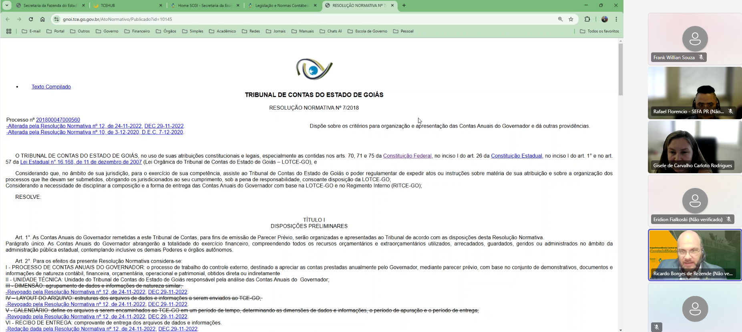Image resolution: width=742 pixels, height=332 pixels.
Task: Click Rafael Florencio's muted microphone icon
Action: [x=730, y=111]
